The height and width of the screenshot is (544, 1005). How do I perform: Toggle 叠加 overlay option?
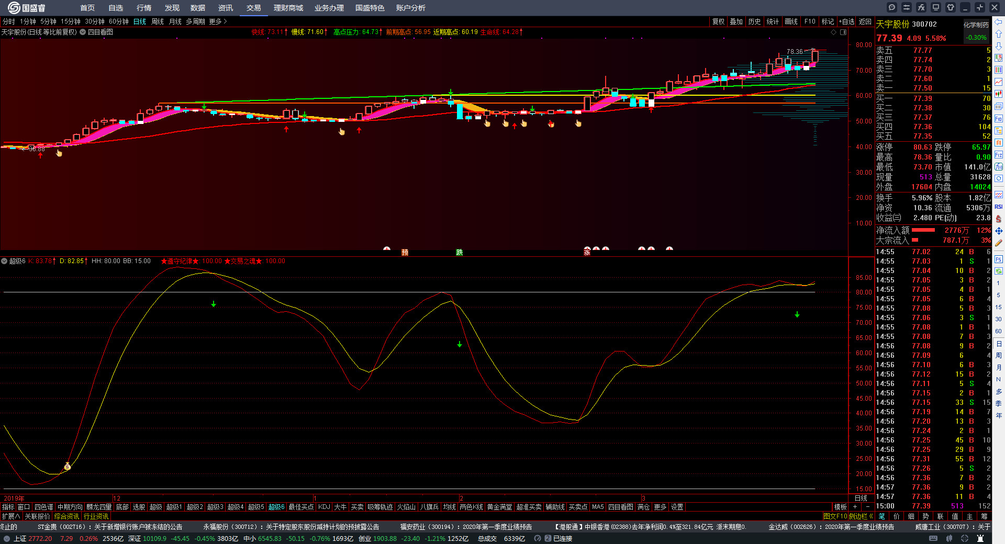736,21
